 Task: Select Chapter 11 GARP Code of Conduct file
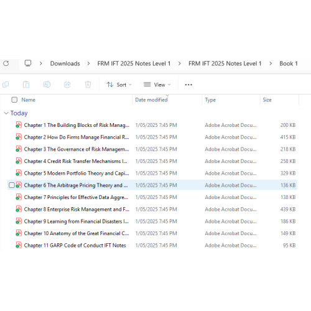click(x=75, y=246)
